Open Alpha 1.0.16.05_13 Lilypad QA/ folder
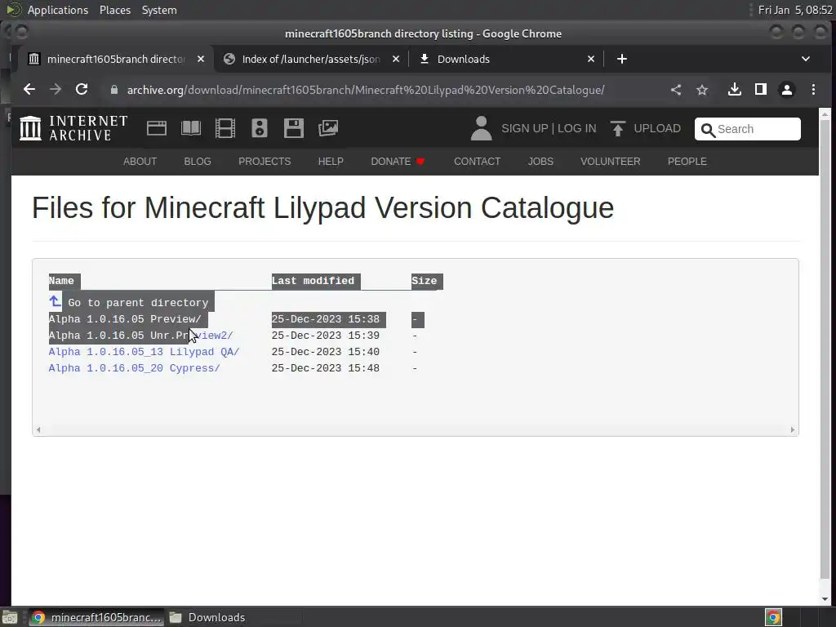This screenshot has width=836, height=627. click(x=144, y=352)
